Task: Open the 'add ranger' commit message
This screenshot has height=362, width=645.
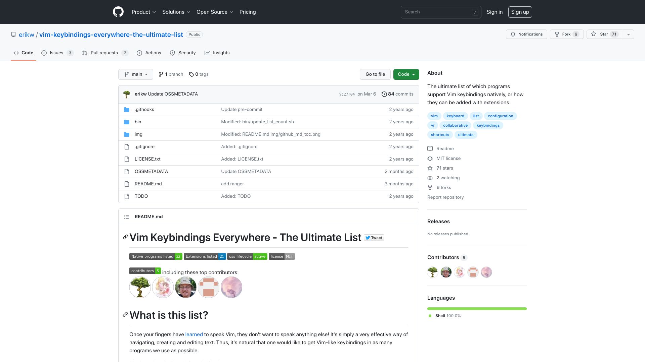Action: 232,184
